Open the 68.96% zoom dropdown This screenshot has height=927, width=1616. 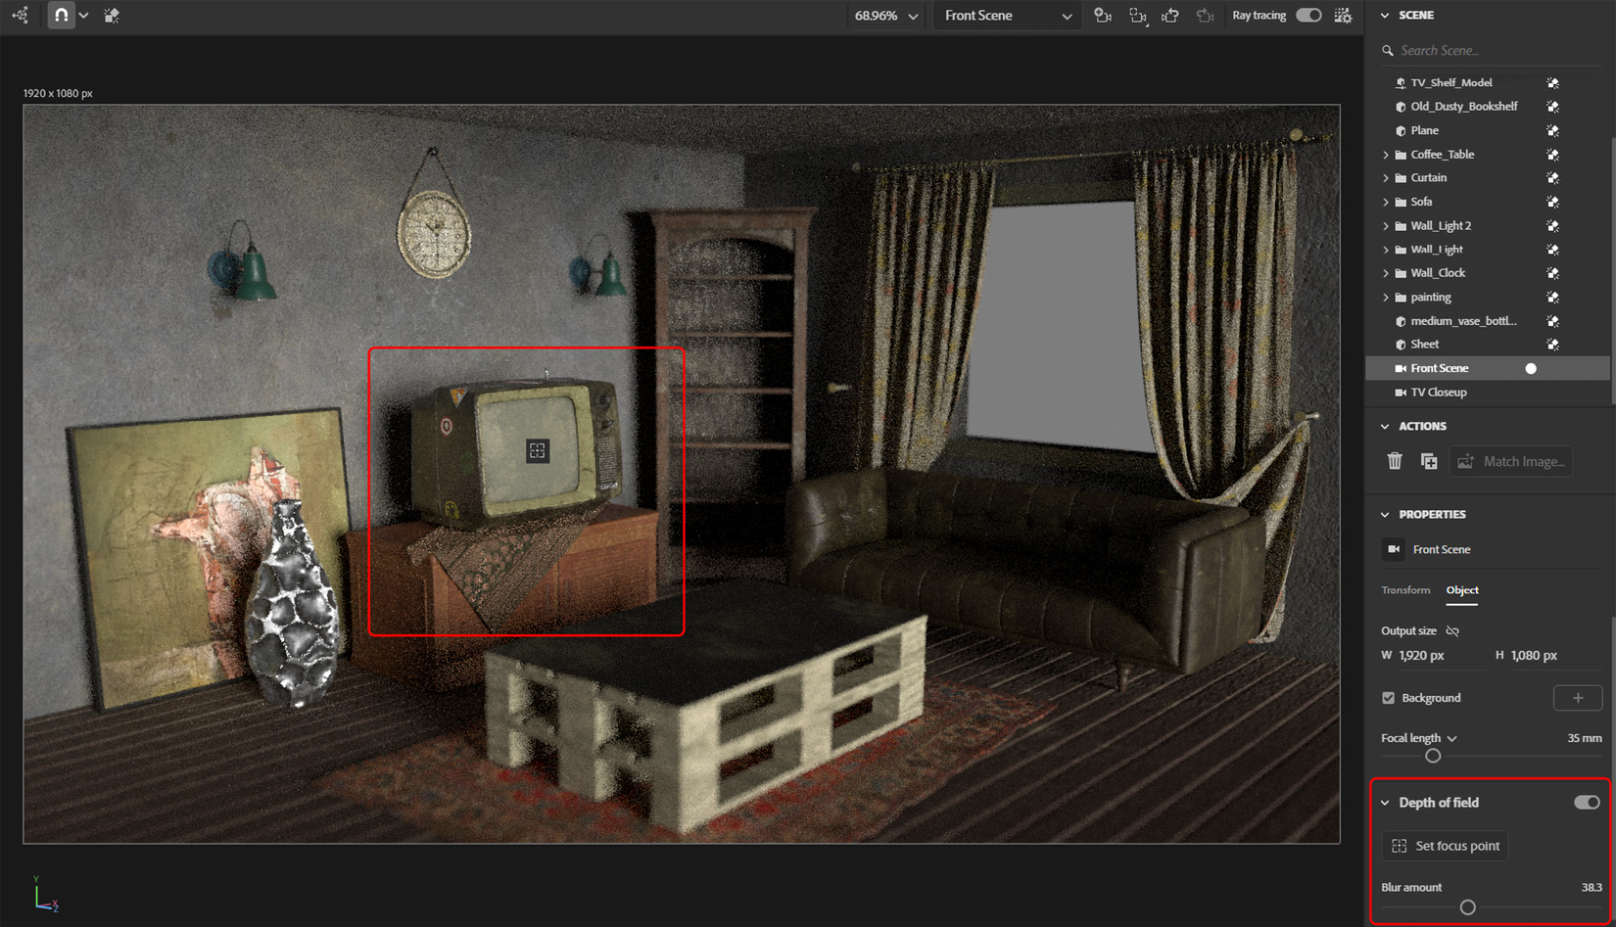point(885,16)
